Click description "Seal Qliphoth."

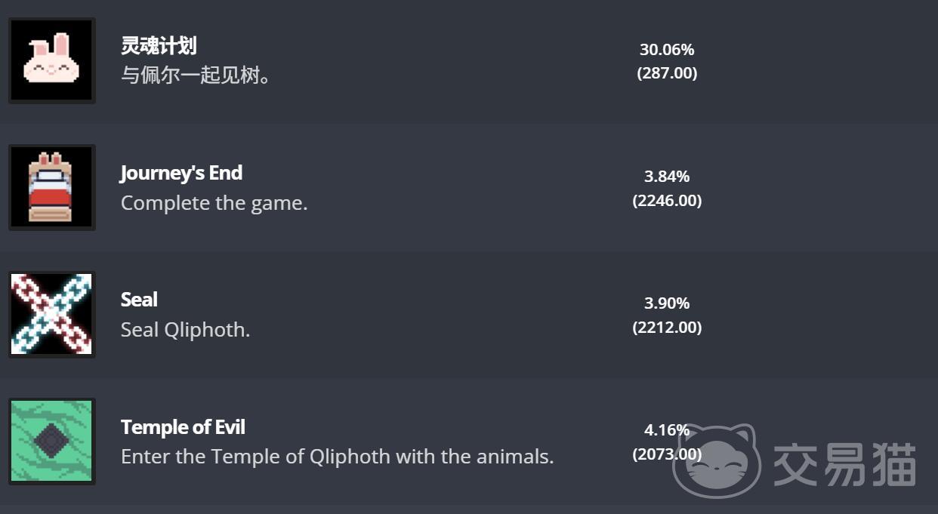[185, 330]
